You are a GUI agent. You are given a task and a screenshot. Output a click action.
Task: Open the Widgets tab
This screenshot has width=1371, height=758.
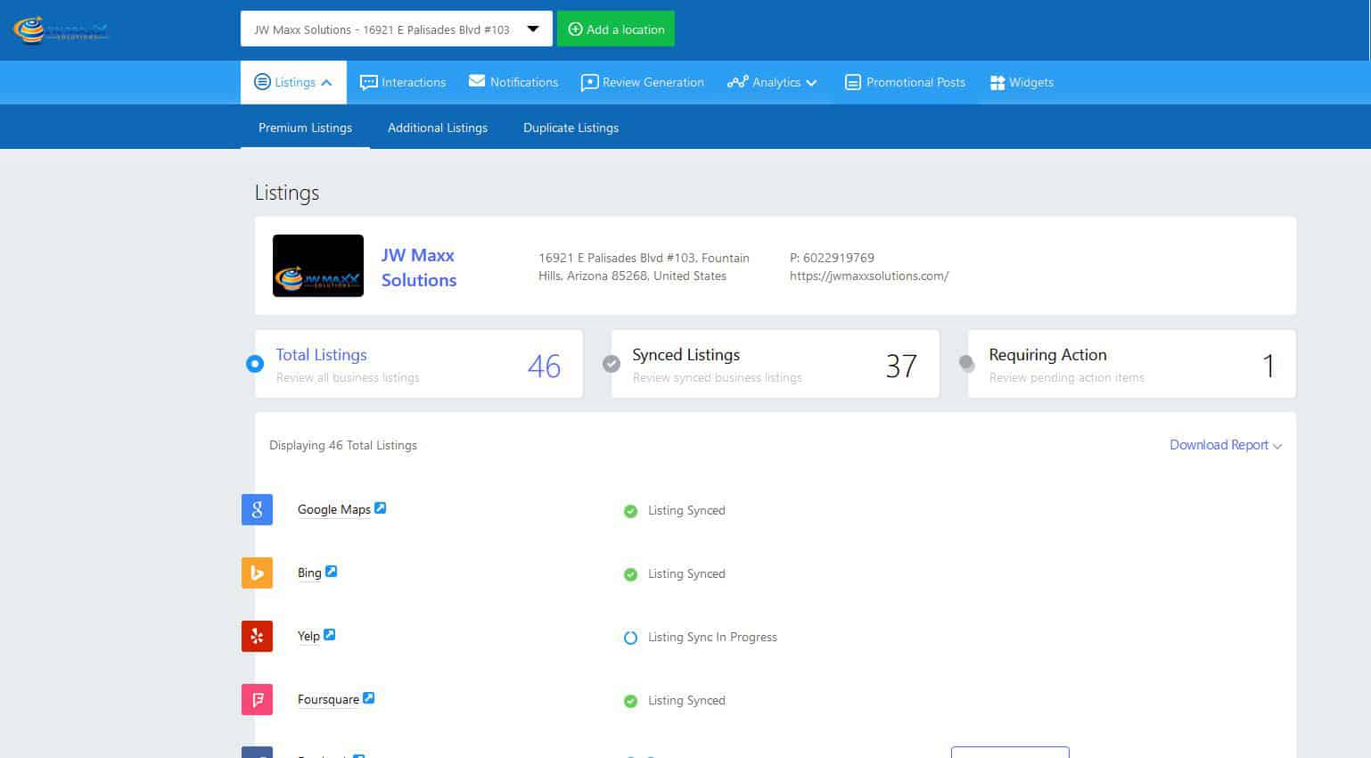1022,82
